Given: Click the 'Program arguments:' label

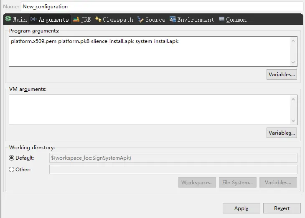Looking at the screenshot, I should 34,31.
